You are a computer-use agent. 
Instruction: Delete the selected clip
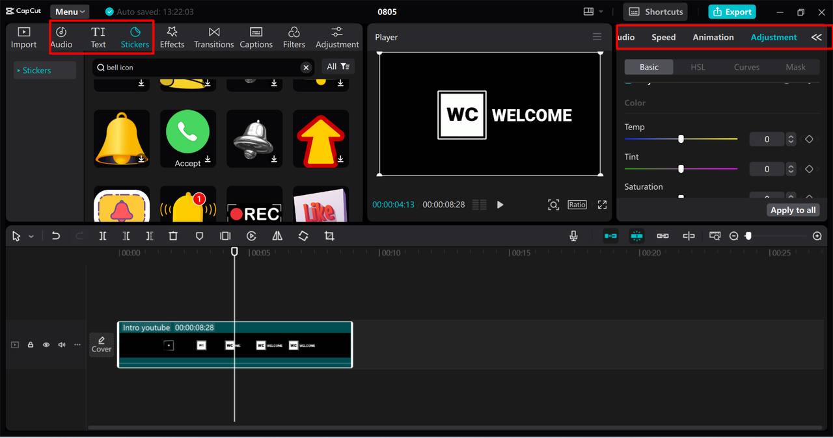click(173, 236)
